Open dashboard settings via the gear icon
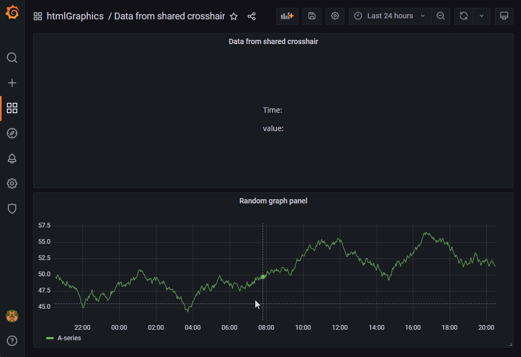 (x=335, y=16)
